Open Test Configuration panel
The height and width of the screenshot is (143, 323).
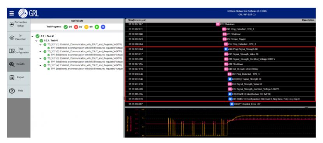19,51
